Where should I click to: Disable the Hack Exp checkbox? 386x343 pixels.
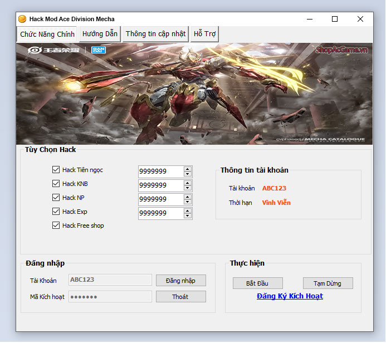56,212
